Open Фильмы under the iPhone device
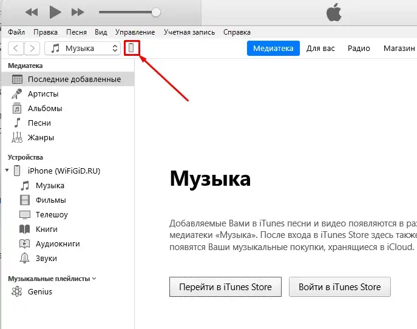The height and width of the screenshot is (329, 417). 51,200
